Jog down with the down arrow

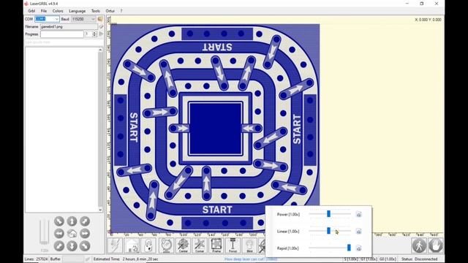(x=72, y=246)
